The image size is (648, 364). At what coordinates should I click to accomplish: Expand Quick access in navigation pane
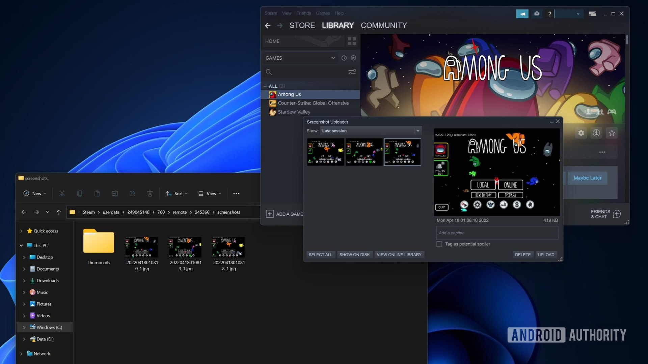click(21, 231)
